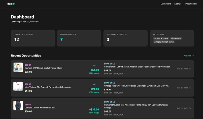
Task: Click the Feb 21, 03:55 PM timestamp
Action: tap(184, 88)
